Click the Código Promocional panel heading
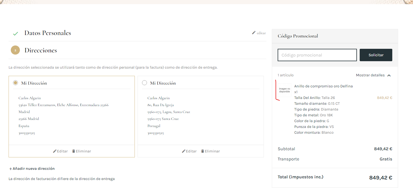Viewport: 413px width, 188px height. coord(298,36)
